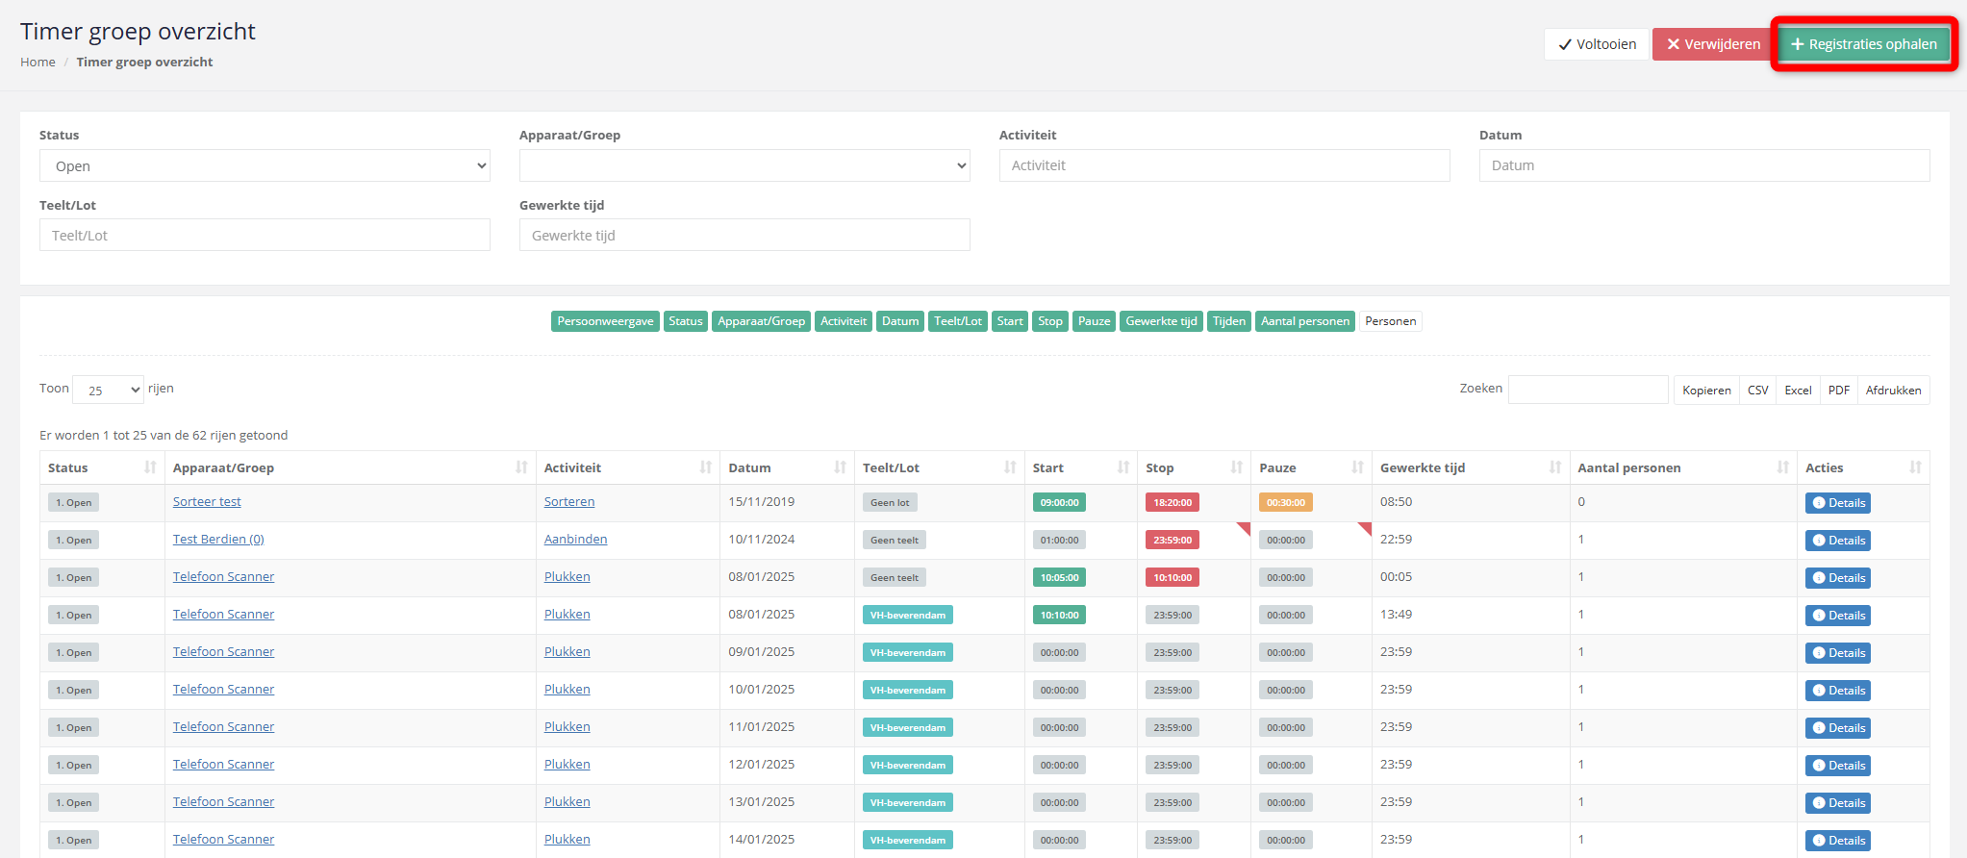The width and height of the screenshot is (1967, 858).
Task: Expand the Apparaat/Groep filter dropdown
Action: click(744, 165)
